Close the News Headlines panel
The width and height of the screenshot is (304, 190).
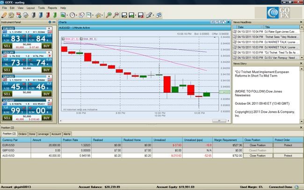(x=301, y=22)
